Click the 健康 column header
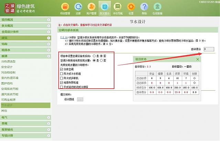220x141 pixels. pos(161,74)
